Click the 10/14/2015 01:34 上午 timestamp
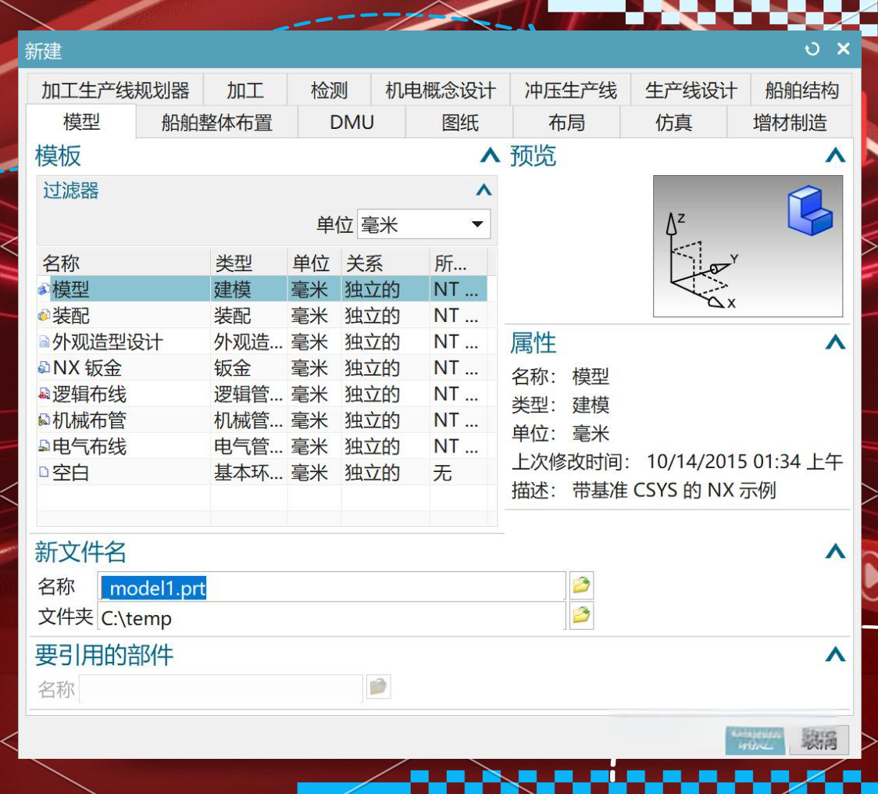This screenshot has width=878, height=794. coord(744,462)
